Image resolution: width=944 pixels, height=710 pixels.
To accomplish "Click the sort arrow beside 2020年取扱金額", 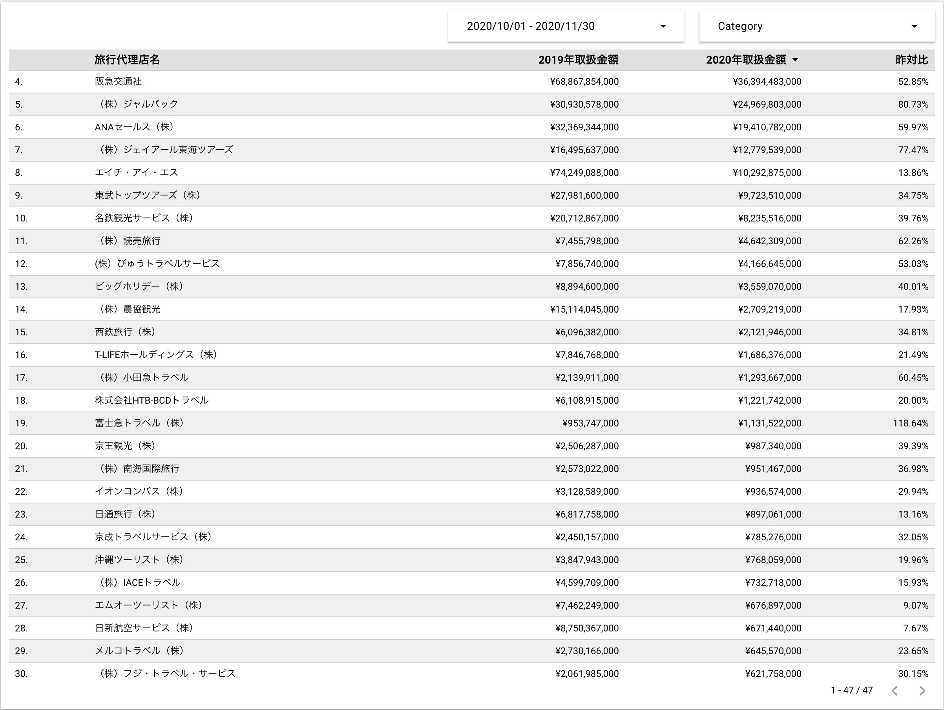I will tap(795, 60).
